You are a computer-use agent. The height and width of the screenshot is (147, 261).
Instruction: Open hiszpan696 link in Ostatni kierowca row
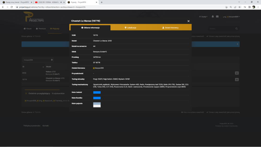tap(98, 68)
